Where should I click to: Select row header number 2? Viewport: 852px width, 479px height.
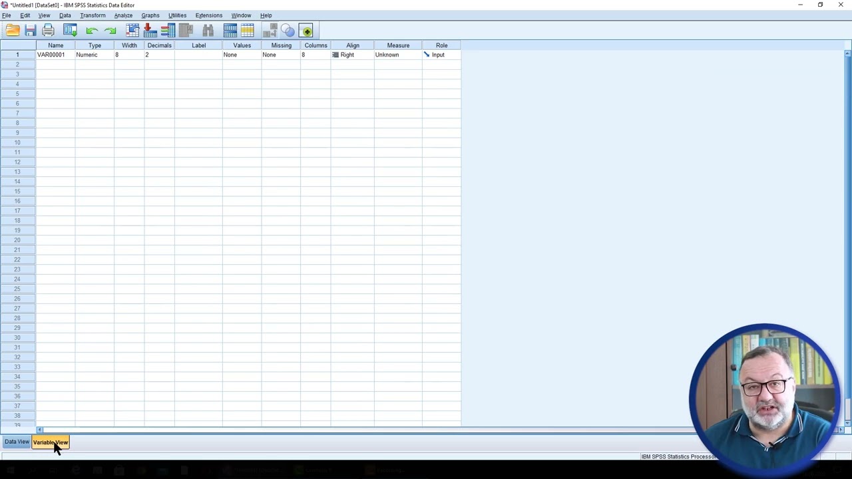coord(18,65)
